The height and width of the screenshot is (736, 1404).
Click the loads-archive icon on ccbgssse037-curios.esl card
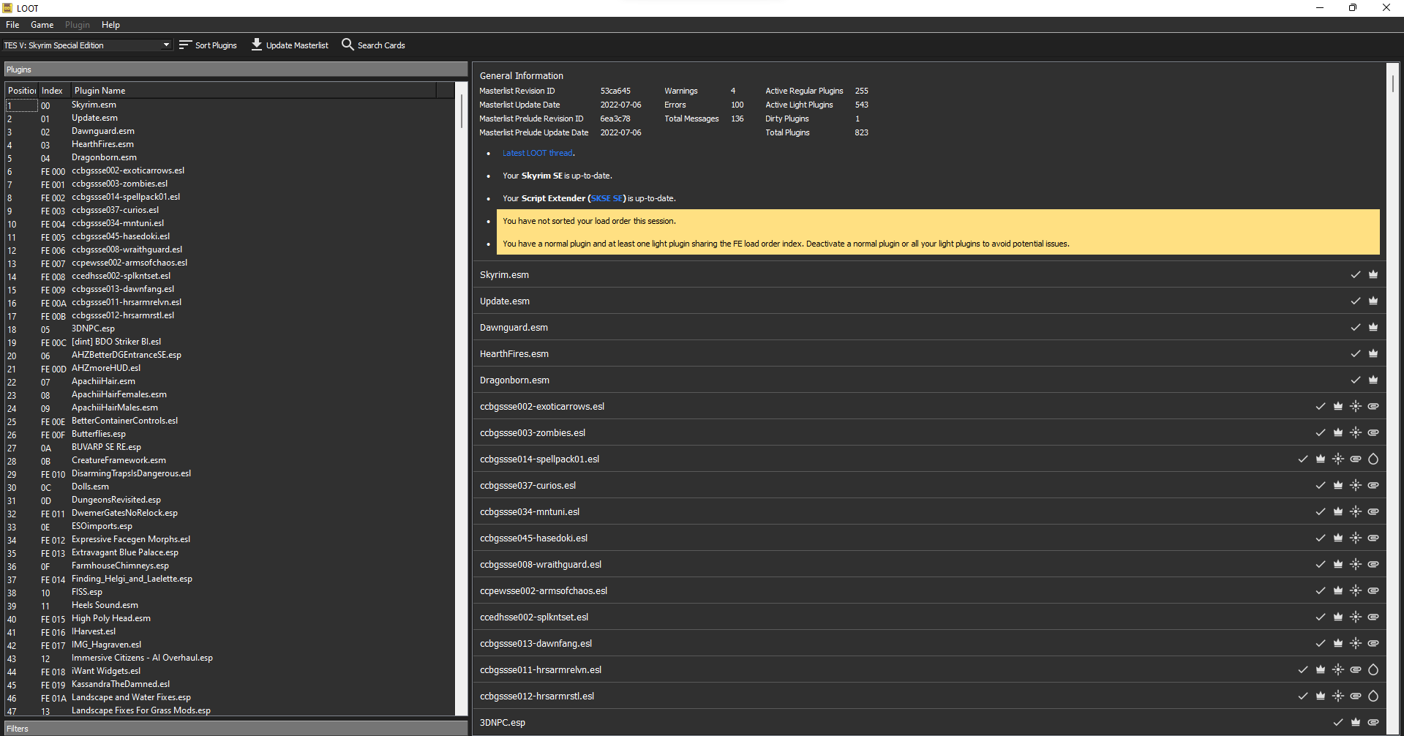coord(1373,485)
